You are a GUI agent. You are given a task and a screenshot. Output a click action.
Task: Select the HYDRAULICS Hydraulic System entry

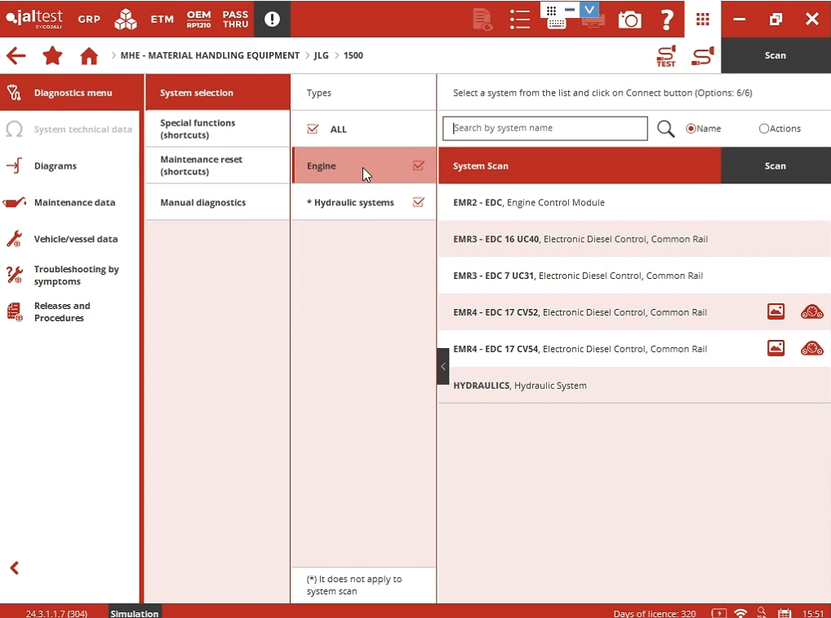click(x=520, y=385)
